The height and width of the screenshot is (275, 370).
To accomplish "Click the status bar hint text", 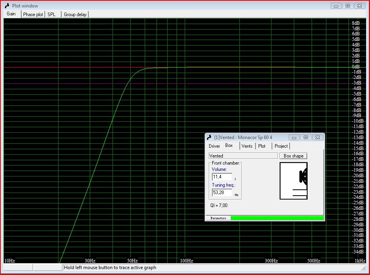I will [110, 268].
